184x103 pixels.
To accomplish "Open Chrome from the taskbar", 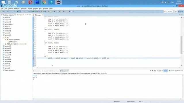I will (44, 2).
